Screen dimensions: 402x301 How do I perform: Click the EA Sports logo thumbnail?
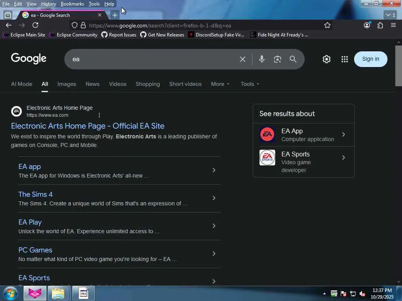(267, 158)
